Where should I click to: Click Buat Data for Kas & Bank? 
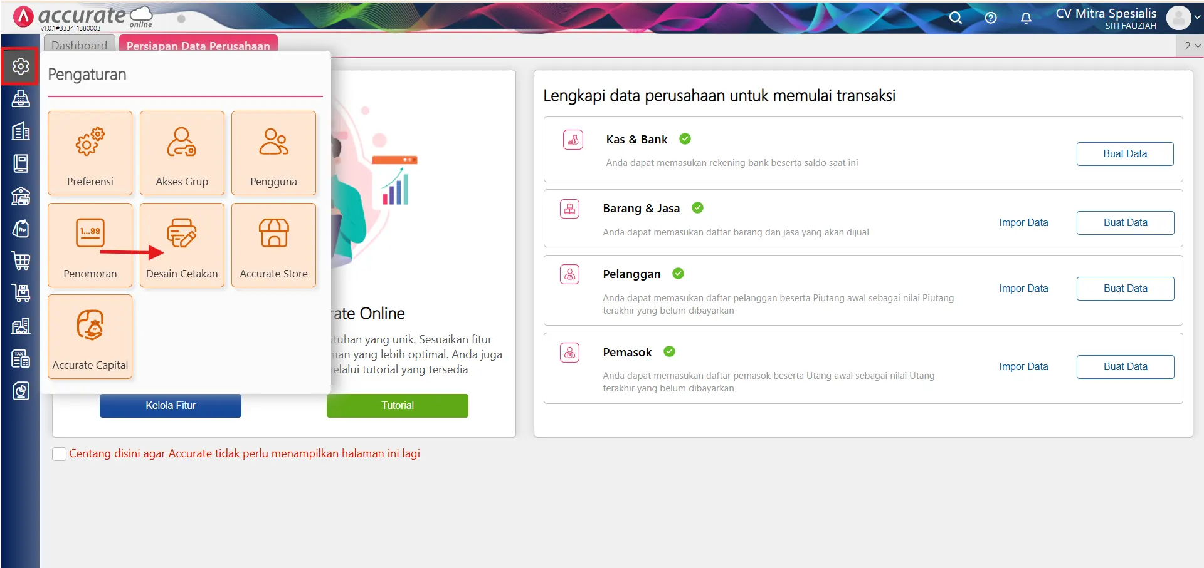[x=1125, y=154]
